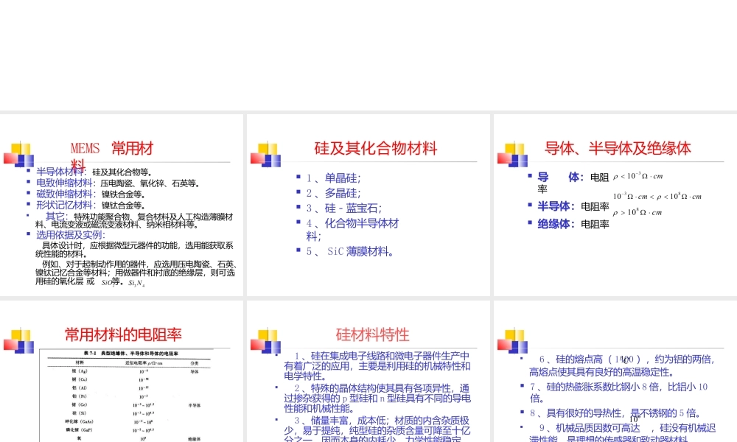
Task: Open the 硅材料特性 slide title
Action: click(372, 335)
